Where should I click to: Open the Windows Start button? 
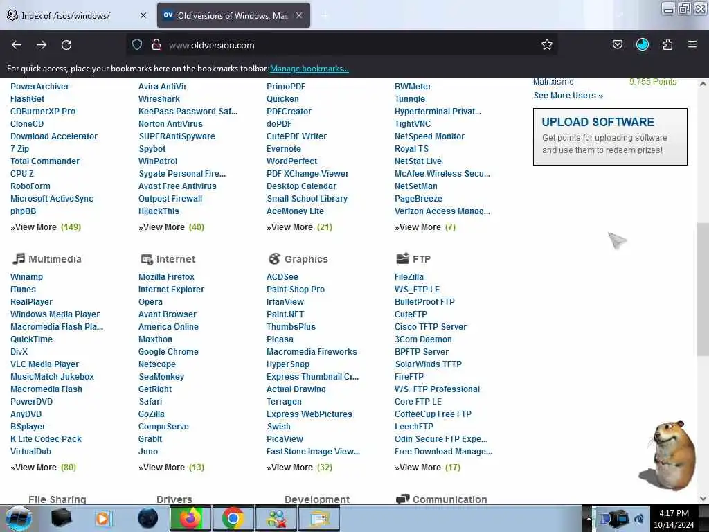[19, 518]
